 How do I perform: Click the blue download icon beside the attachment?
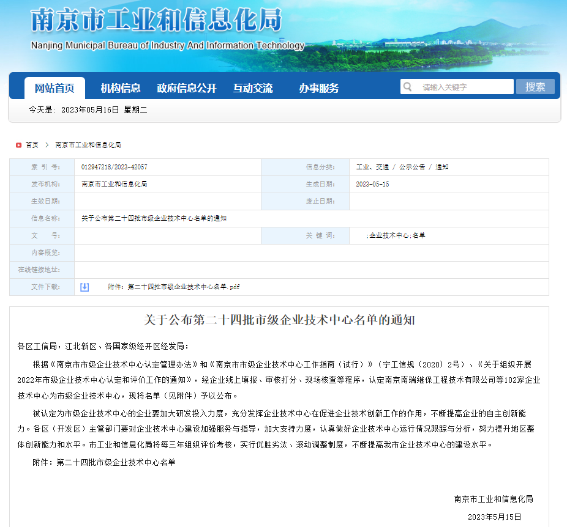pyautogui.click(x=84, y=286)
